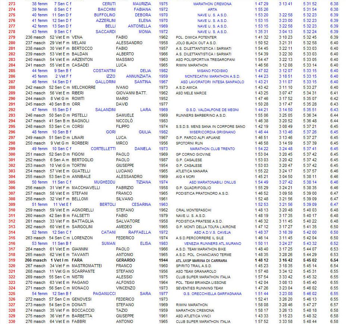The height and width of the screenshot is (324, 346).
Task: Select team G.S. ORECCHIELLA GARFAGNANA
Action: (x=212, y=294)
